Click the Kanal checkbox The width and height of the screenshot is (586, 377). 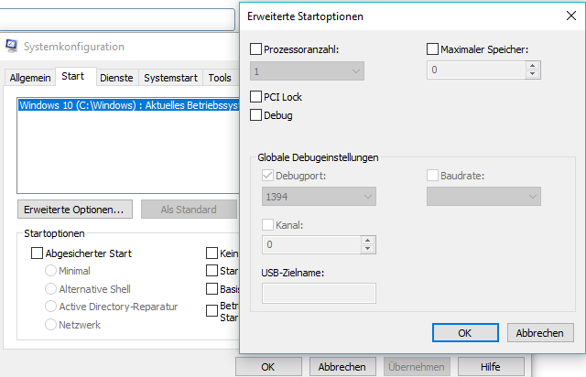pos(267,225)
